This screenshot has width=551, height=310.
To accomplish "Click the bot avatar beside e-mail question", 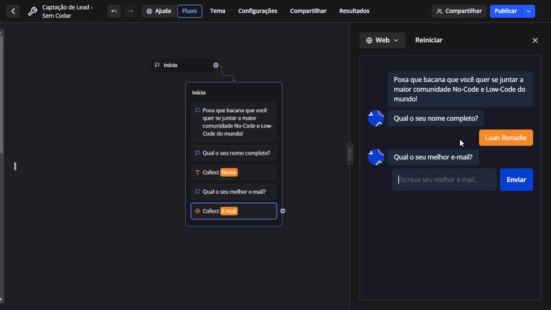I will (x=376, y=157).
